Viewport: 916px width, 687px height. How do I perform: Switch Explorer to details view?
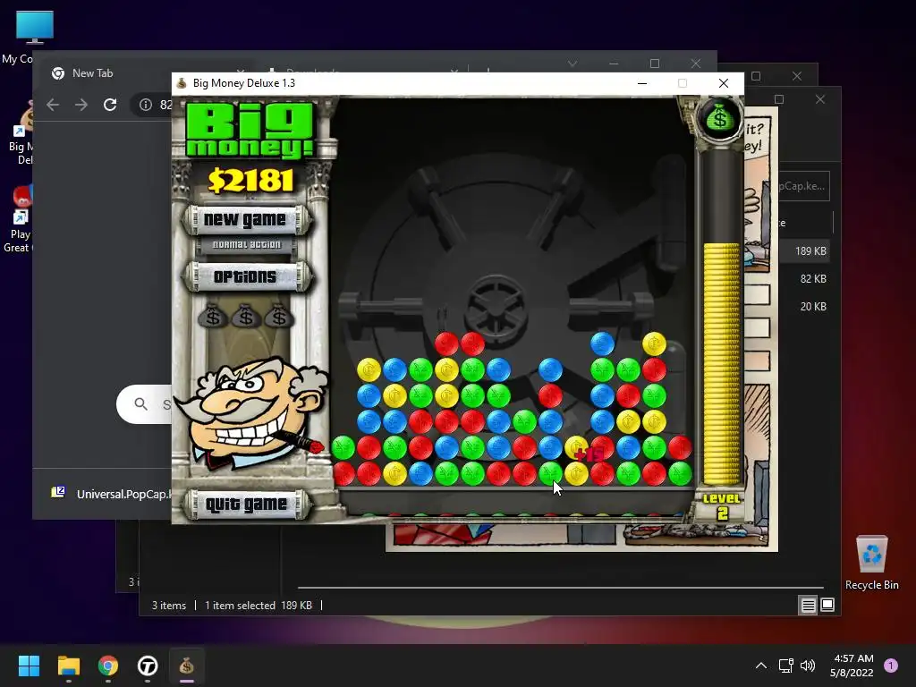[808, 606]
